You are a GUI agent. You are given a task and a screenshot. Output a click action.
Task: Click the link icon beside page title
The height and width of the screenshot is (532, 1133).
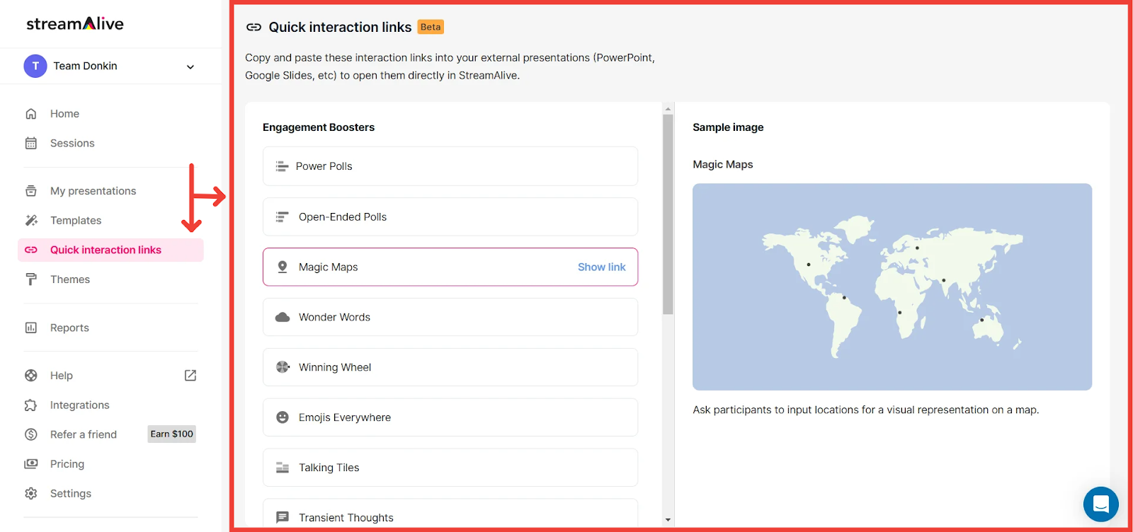254,28
